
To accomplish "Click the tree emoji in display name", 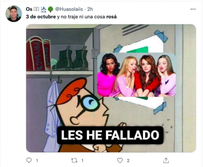I will tap(50, 9).
